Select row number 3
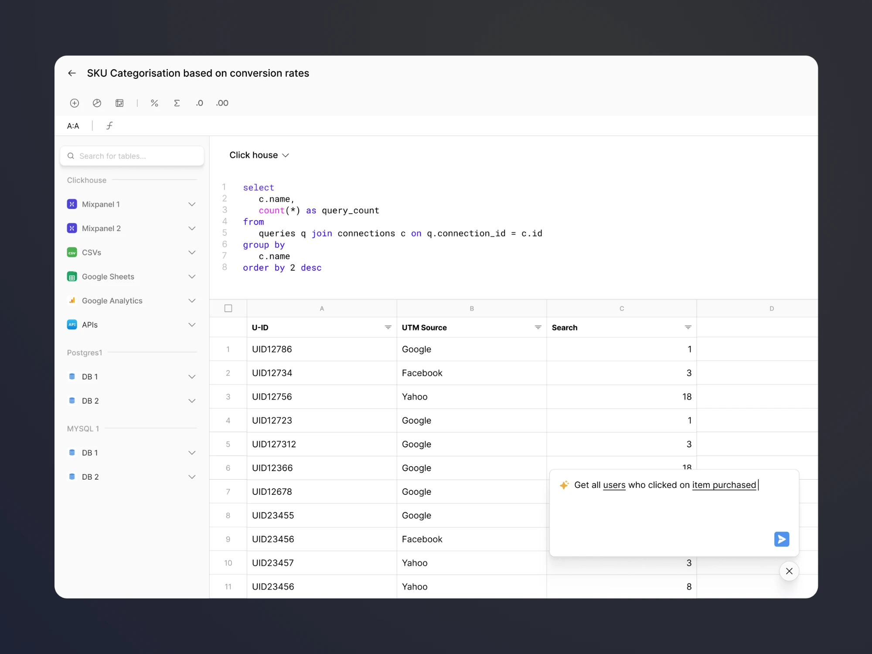The height and width of the screenshot is (654, 872). coord(228,397)
